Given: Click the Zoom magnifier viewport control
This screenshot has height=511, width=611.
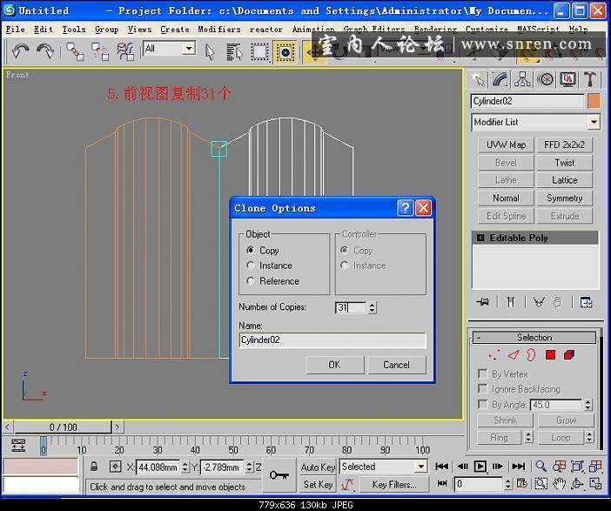Looking at the screenshot, I should (540, 467).
